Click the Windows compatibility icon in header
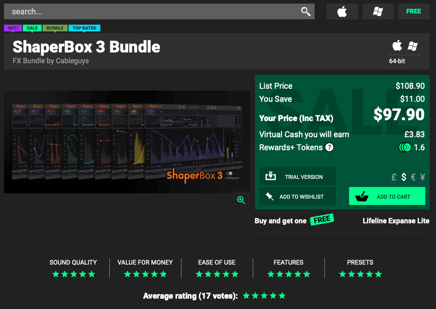 click(x=413, y=46)
